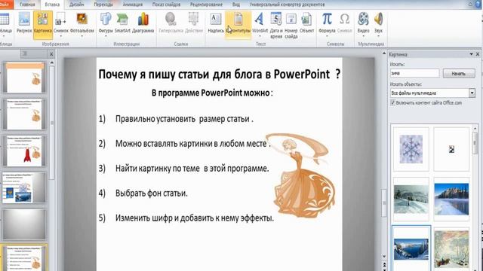Select the first slide thumbnail

[24, 78]
